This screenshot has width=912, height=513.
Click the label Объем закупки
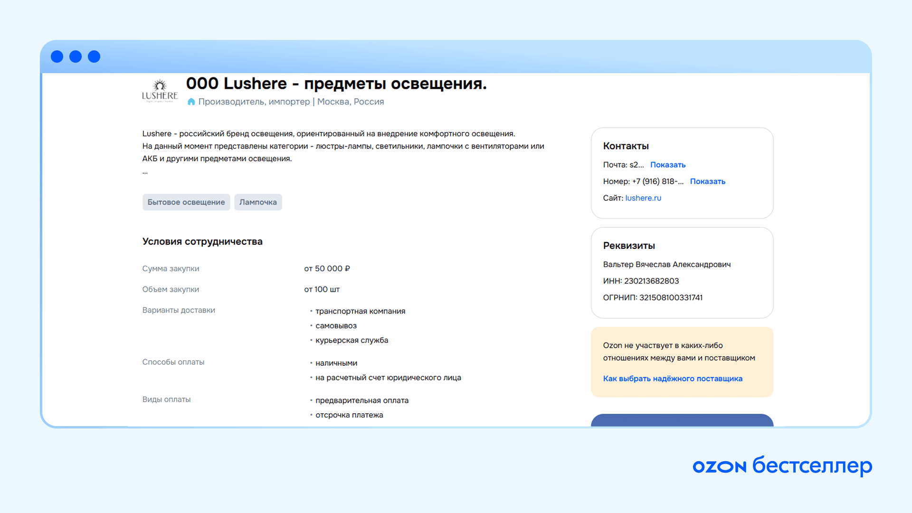coord(171,290)
